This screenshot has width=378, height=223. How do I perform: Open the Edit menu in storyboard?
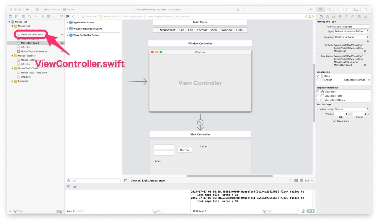click(x=191, y=30)
